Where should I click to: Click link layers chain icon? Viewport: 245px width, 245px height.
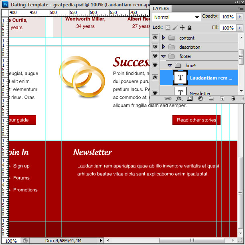click(x=168, y=98)
